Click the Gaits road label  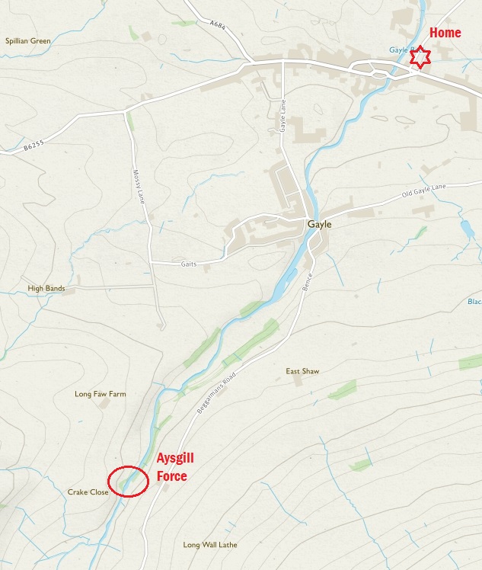click(x=189, y=264)
